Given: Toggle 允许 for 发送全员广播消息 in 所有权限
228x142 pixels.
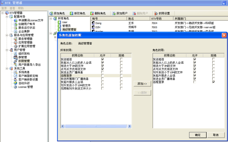Looking at the screenshot, I should [x=103, y=72].
